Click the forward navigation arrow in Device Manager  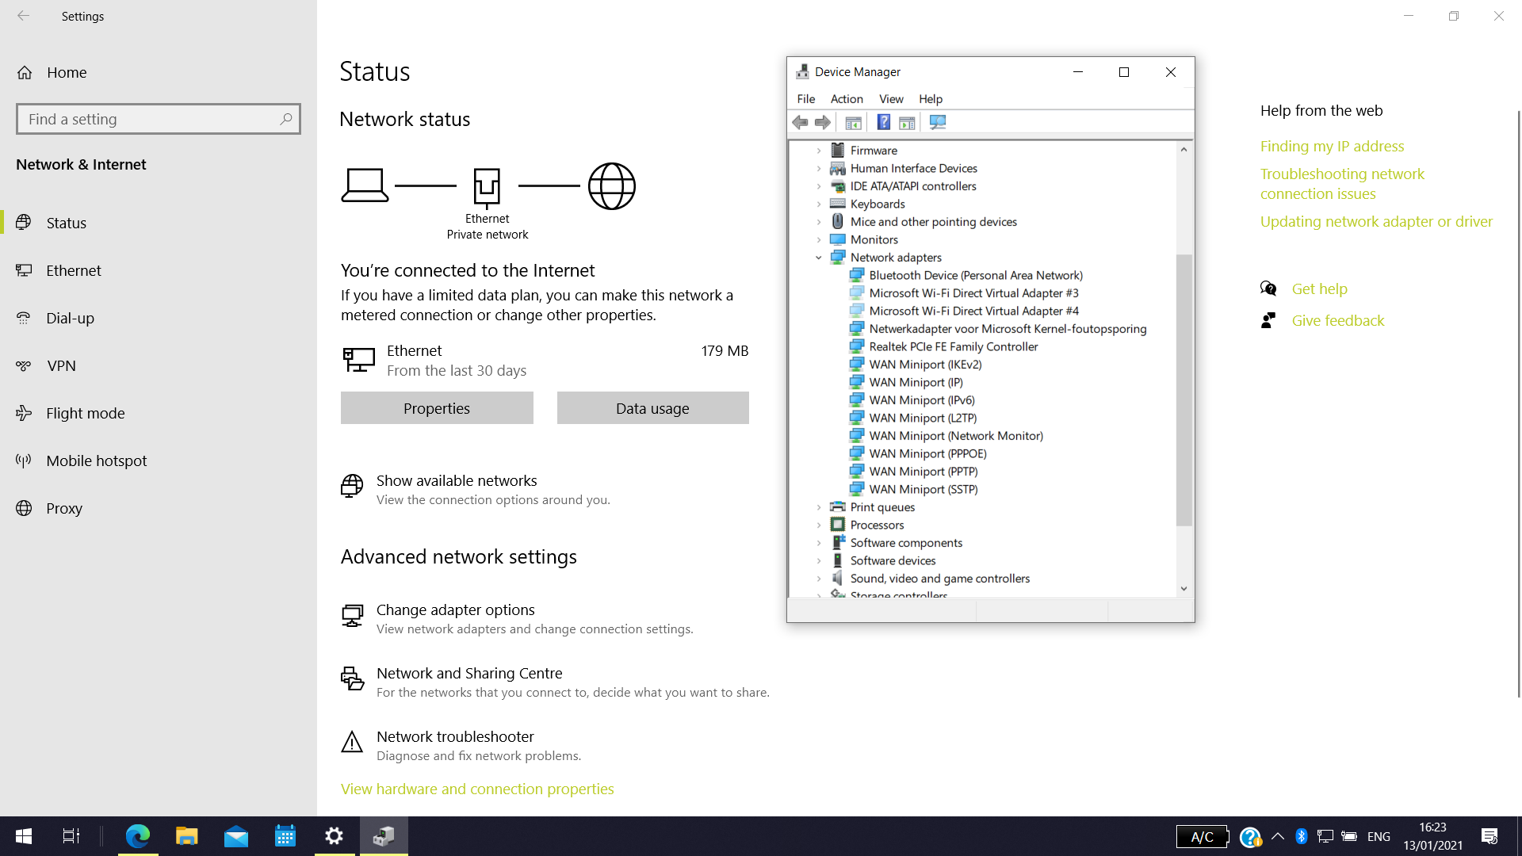coord(824,122)
